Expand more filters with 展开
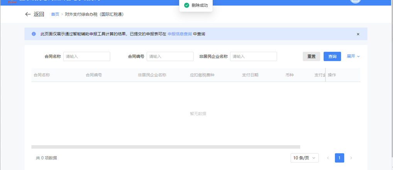Screen dimensions: 393x170 [353, 56]
